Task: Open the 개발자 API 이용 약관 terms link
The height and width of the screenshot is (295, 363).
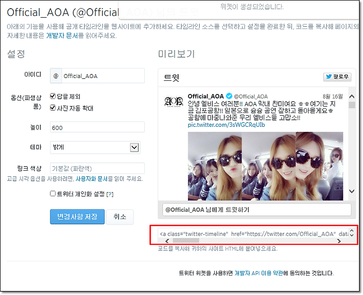Action: pos(259,273)
